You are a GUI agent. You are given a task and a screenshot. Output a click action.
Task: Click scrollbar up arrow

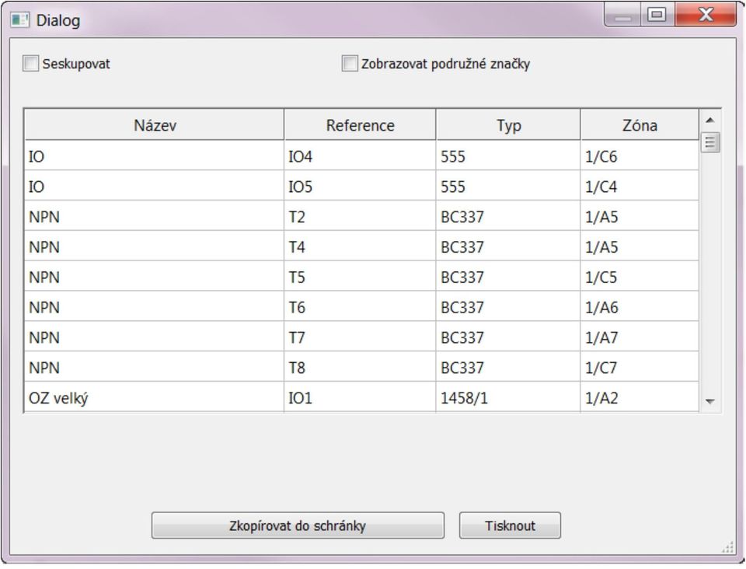709,120
